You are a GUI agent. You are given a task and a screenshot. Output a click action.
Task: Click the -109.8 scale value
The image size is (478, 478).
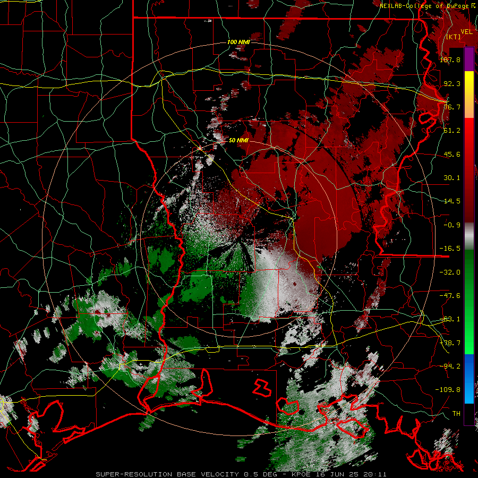(448, 390)
